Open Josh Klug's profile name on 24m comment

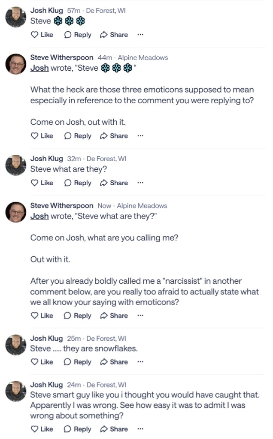[46, 385]
